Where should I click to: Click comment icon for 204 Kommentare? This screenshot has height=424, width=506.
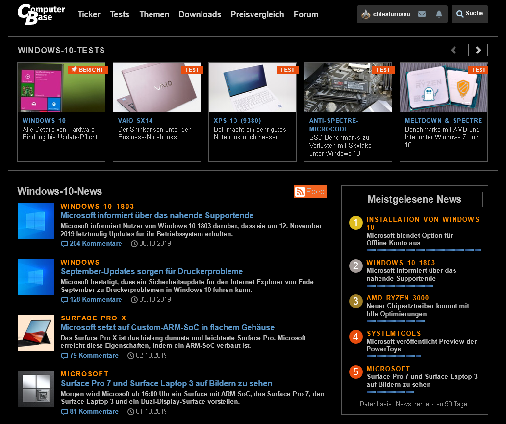(x=65, y=244)
